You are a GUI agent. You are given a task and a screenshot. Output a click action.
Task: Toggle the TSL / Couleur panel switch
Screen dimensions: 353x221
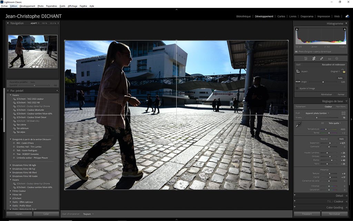tap(295, 201)
